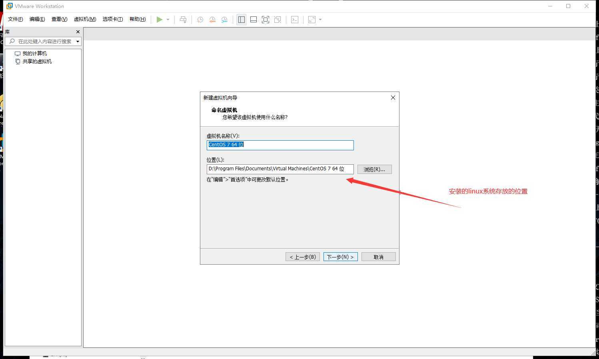Viewport: 599px width, 359px height.
Task: Click the Unity mode icon
Action: click(x=278, y=20)
